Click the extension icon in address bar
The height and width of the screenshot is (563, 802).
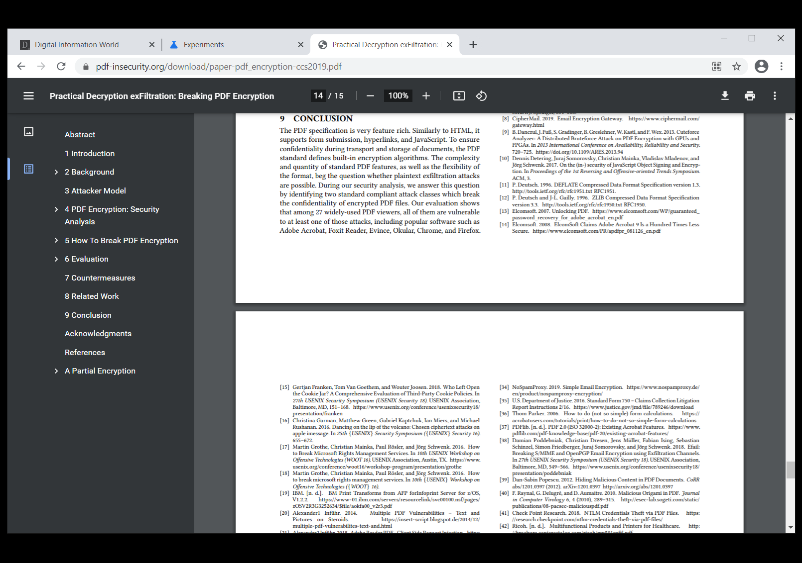(x=716, y=67)
